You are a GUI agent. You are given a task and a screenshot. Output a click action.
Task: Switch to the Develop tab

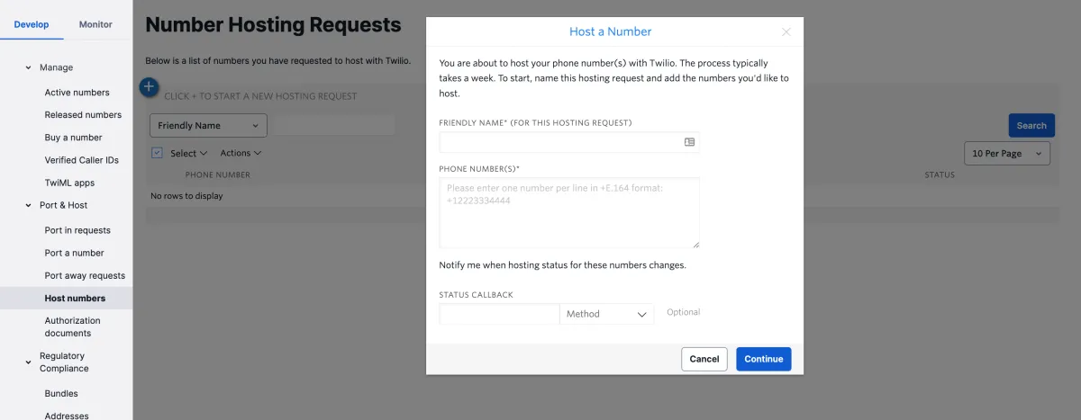coord(32,24)
